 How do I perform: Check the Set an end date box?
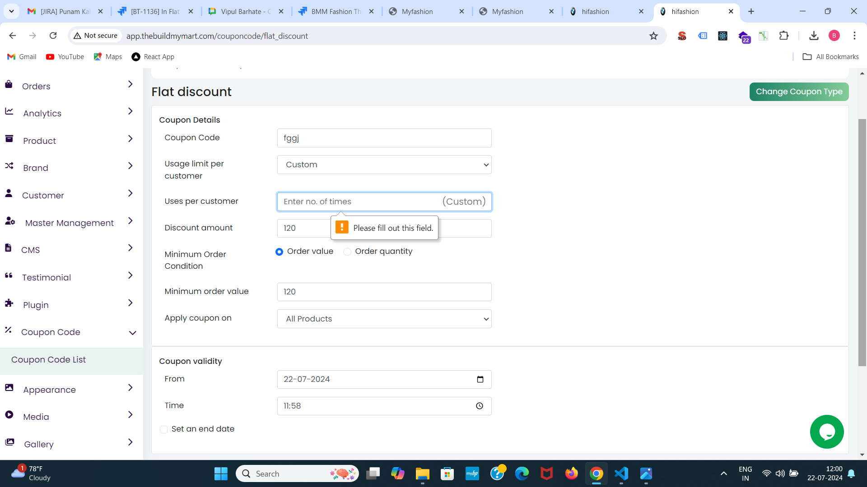[x=163, y=429]
